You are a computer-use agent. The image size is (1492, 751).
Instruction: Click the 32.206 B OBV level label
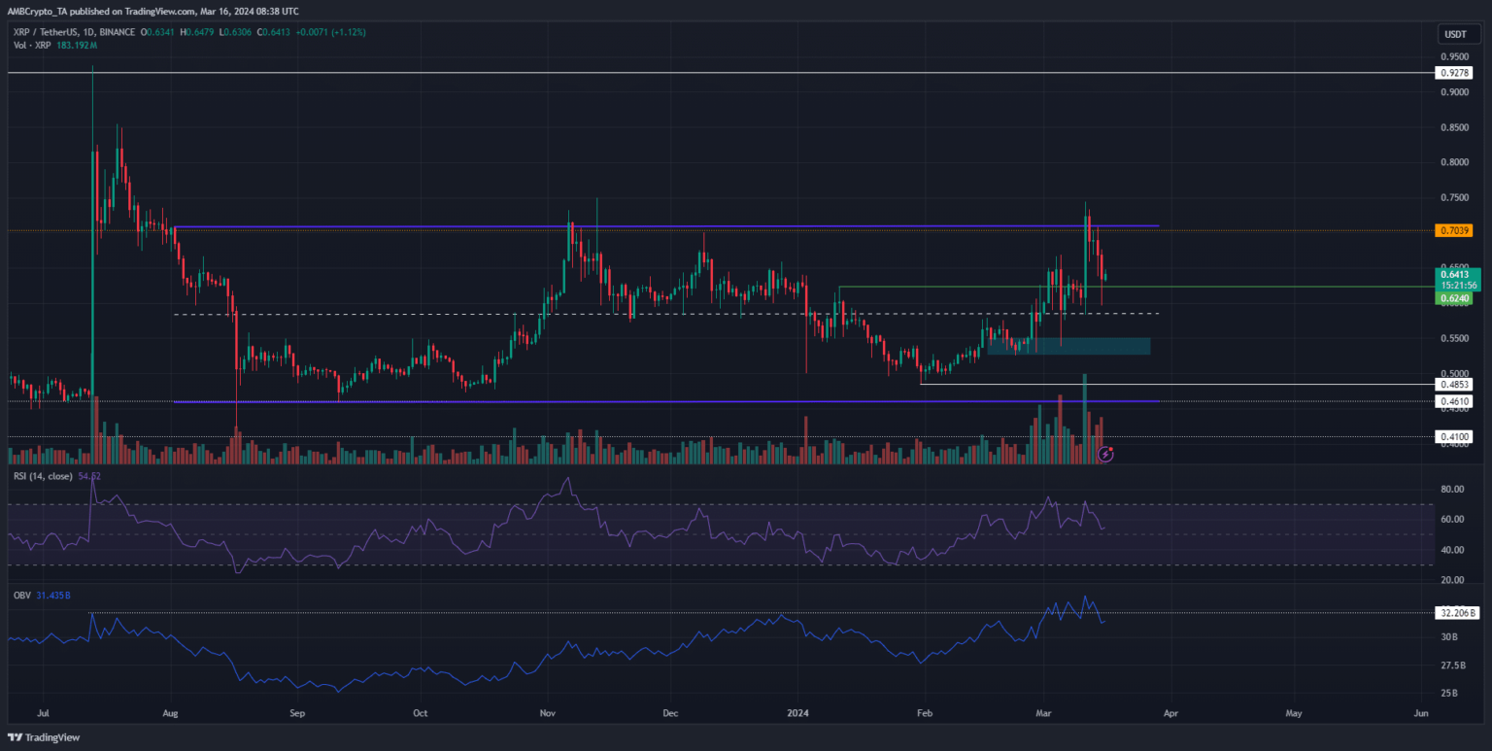(x=1457, y=613)
